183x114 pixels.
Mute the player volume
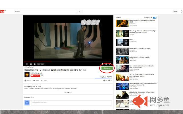pyautogui.click(x=35, y=64)
